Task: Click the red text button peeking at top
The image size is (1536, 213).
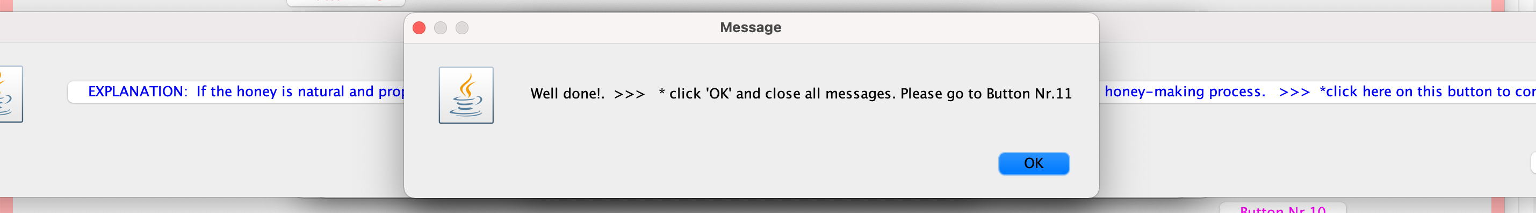Action: click(346, 2)
